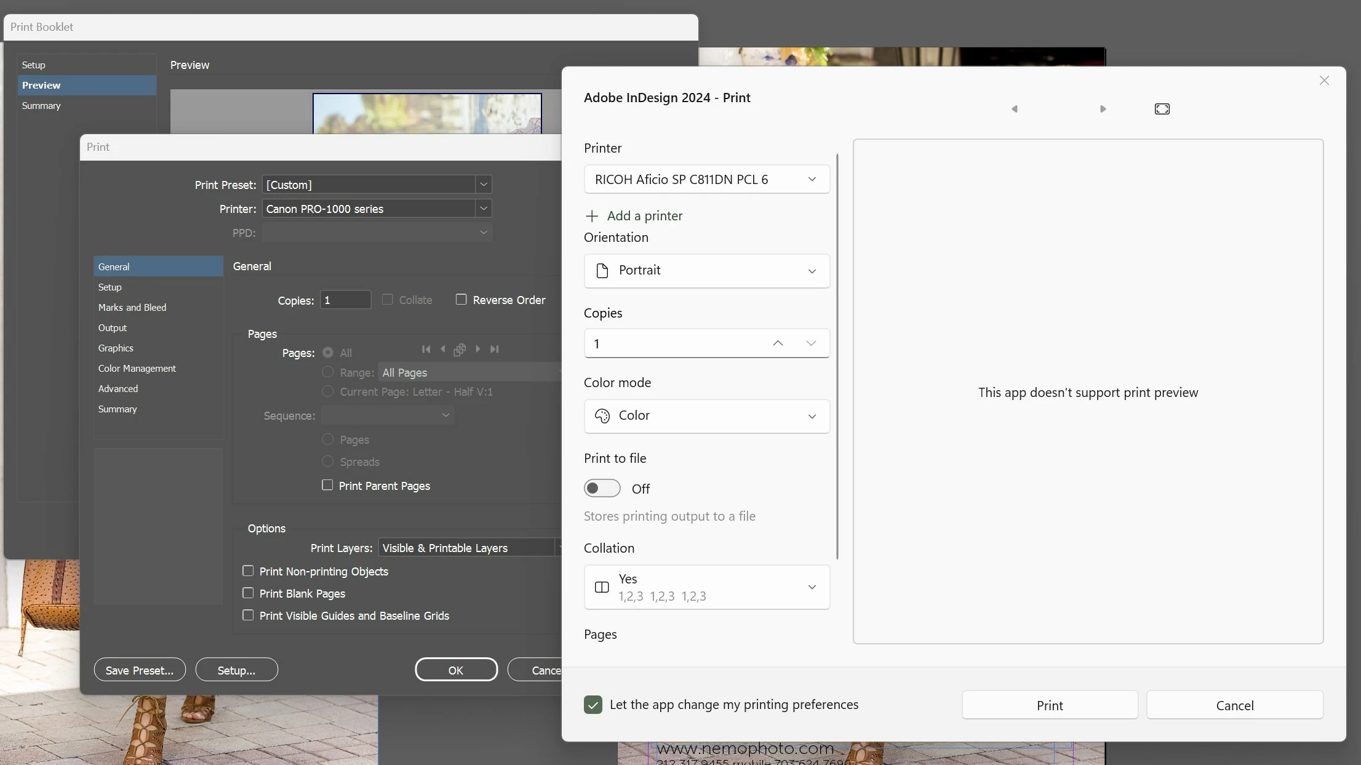This screenshot has height=765, width=1361.
Task: Check Print Blank Pages option
Action: [248, 593]
